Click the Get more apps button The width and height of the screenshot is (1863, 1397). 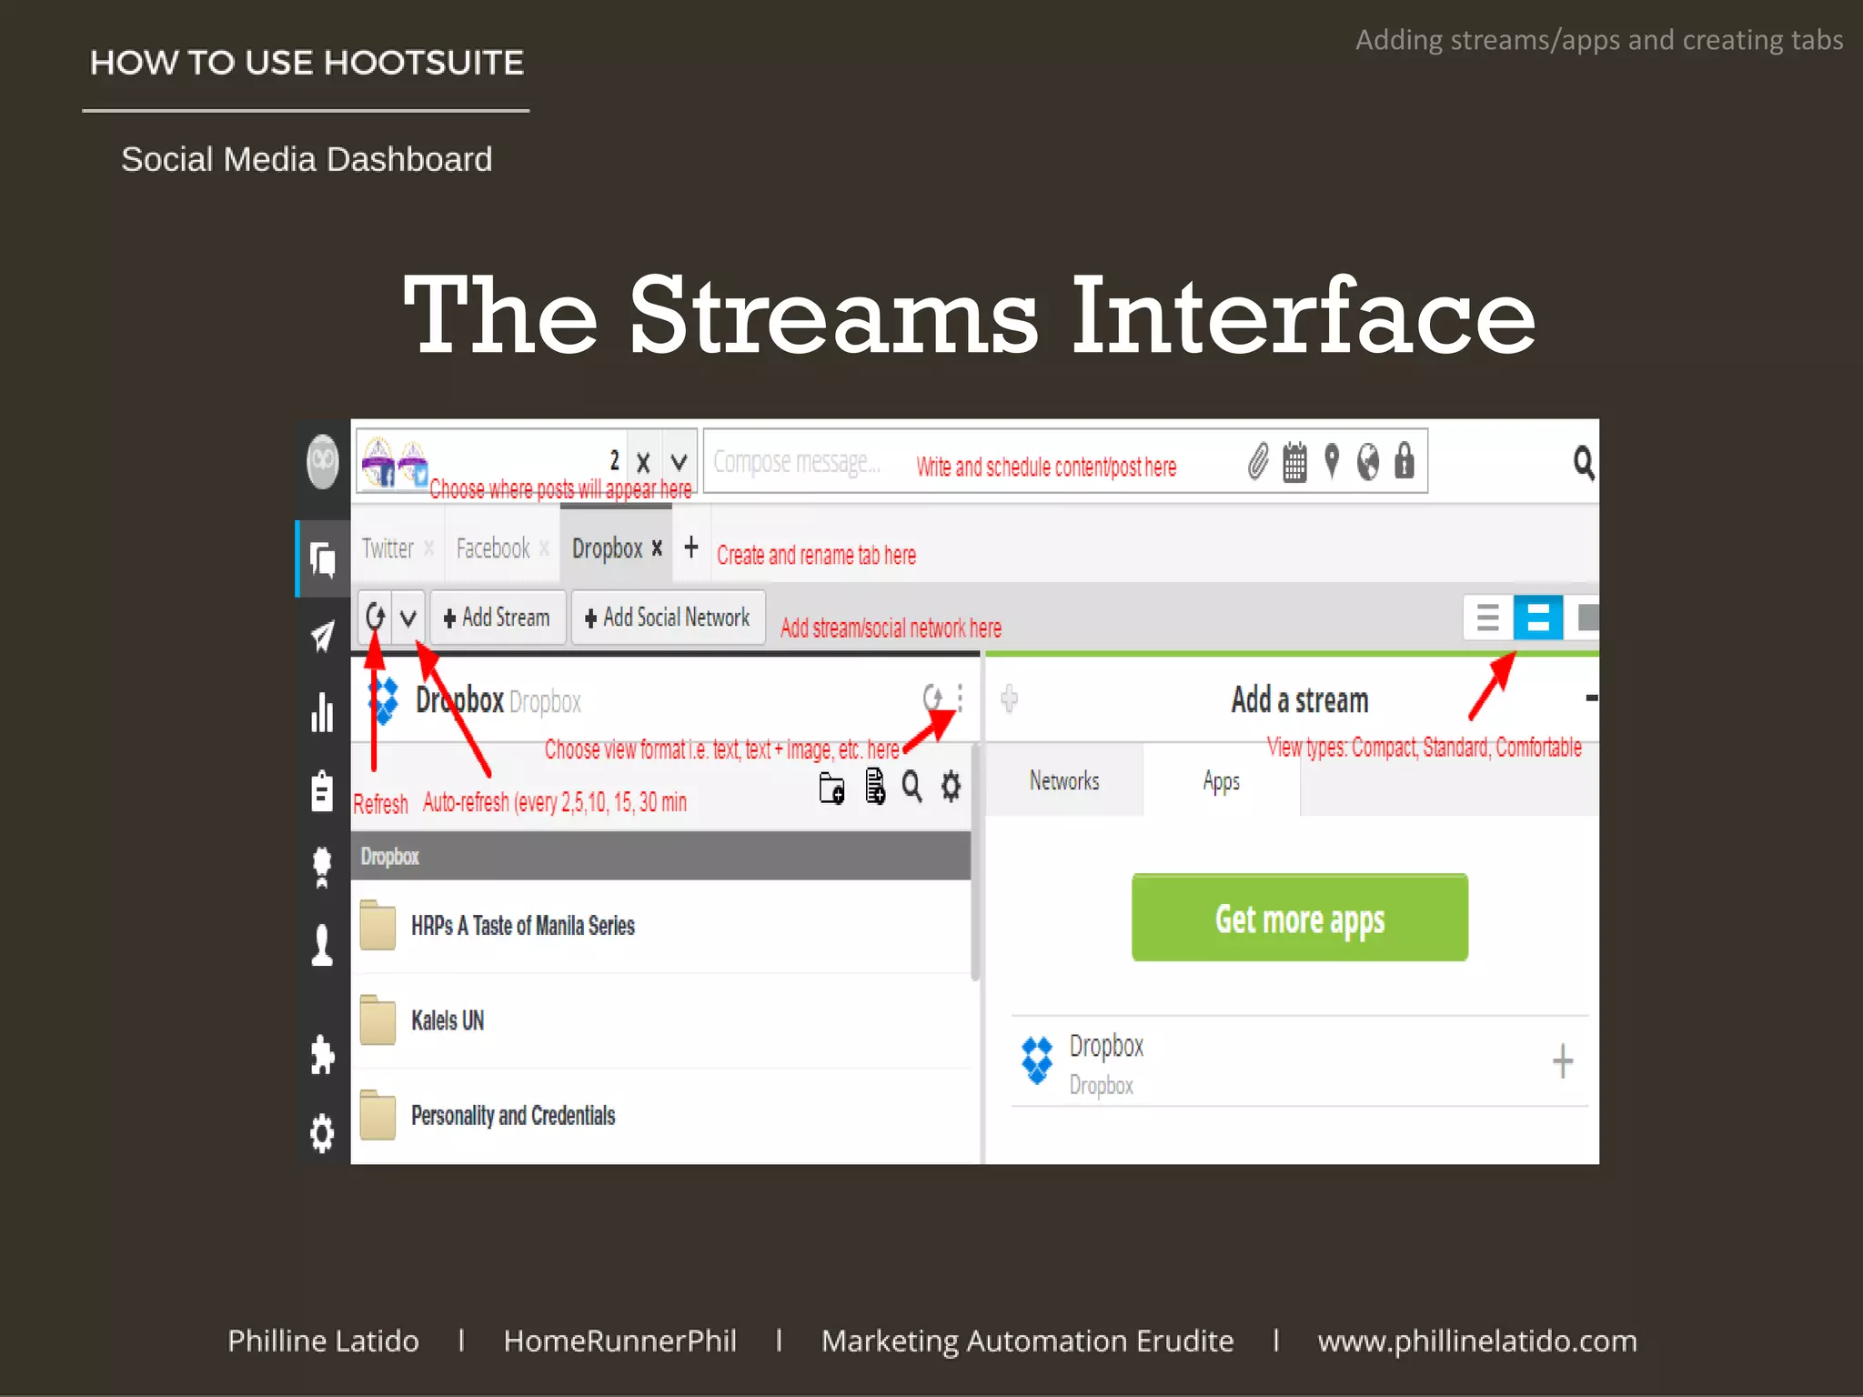pyautogui.click(x=1300, y=918)
